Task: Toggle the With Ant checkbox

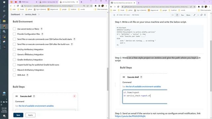Action: coord(14,75)
